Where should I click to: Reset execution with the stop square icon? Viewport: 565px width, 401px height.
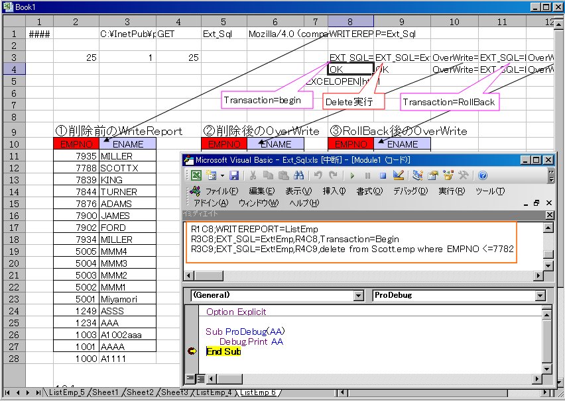(x=383, y=175)
